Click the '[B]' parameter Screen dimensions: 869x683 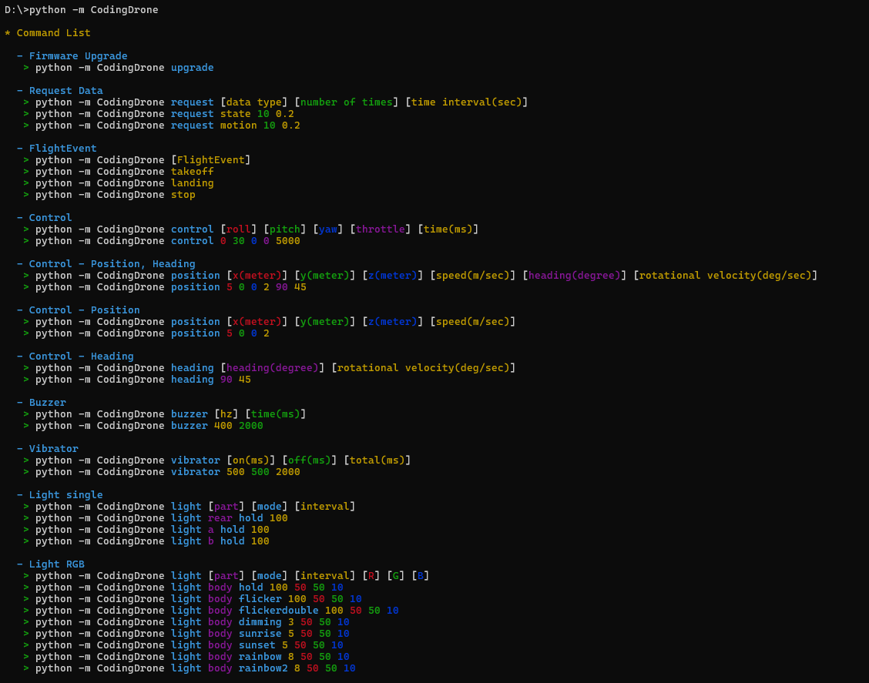(x=421, y=576)
